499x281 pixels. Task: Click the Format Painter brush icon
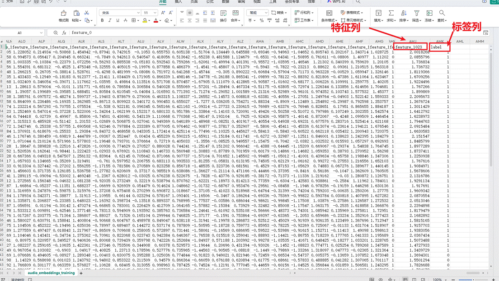pos(64,13)
